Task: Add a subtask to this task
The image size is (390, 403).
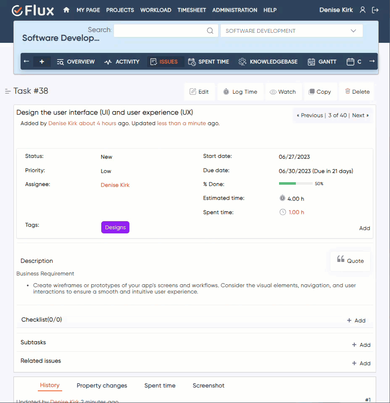Action: pyautogui.click(x=361, y=345)
